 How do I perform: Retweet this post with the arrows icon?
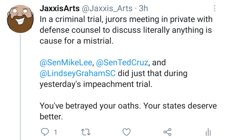point(86,132)
